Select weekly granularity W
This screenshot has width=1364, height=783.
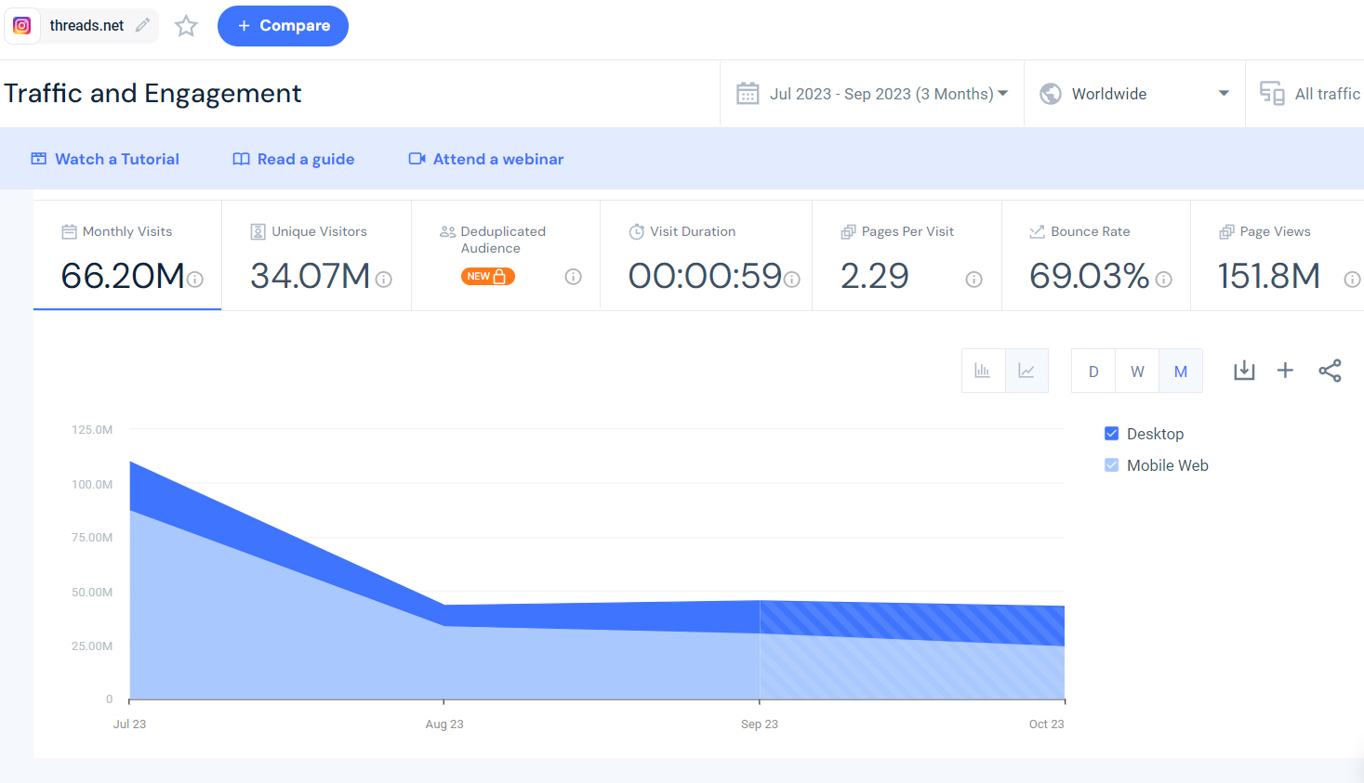point(1137,372)
